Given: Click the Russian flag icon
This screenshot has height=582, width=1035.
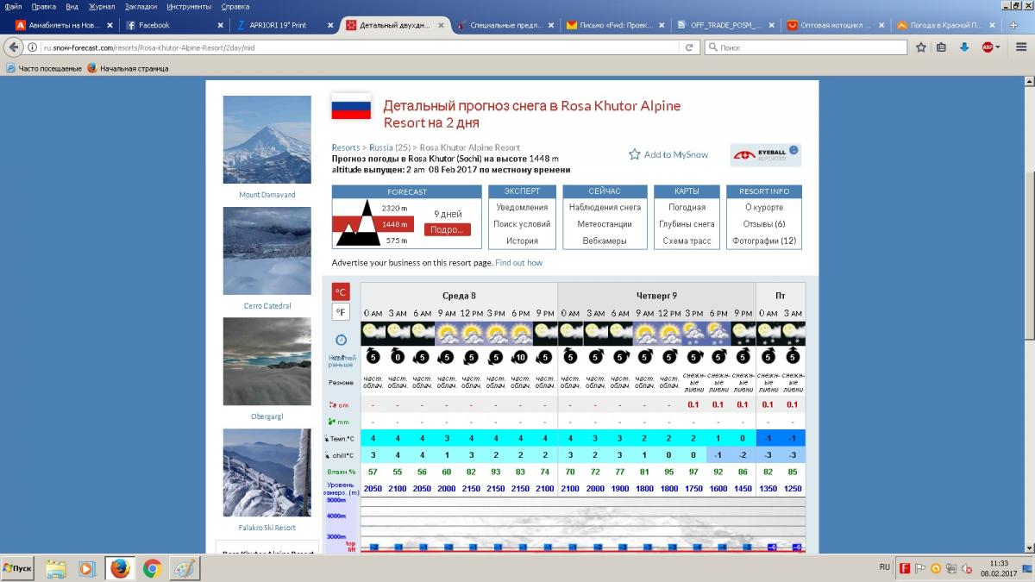Looking at the screenshot, I should (351, 106).
